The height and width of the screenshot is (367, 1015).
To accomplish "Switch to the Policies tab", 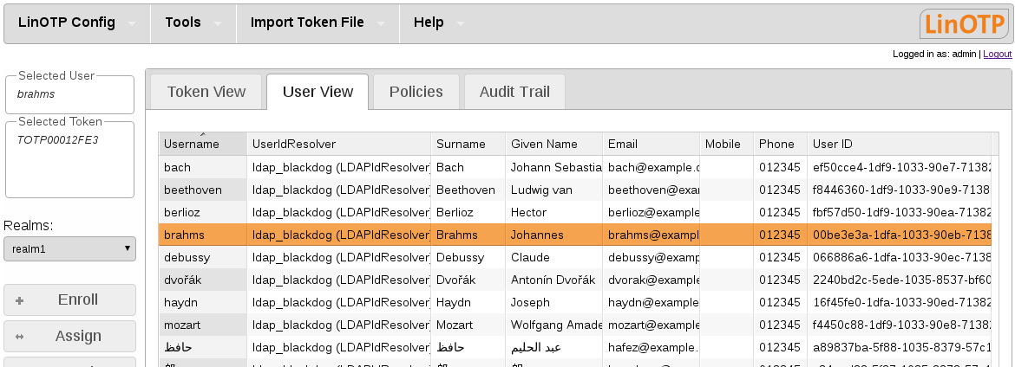I will point(416,92).
